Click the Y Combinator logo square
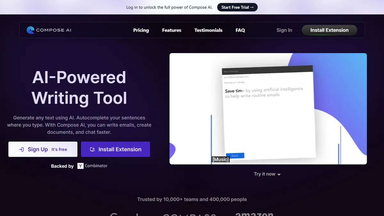 pyautogui.click(x=80, y=166)
